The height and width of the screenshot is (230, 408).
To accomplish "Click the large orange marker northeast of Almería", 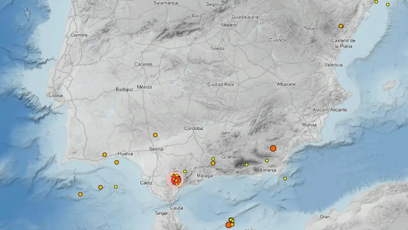I will click(x=273, y=148).
